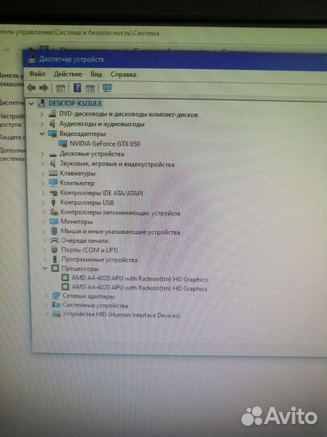Click the Back arrow toolbar icon
The width and height of the screenshot is (327, 437).
click(x=31, y=87)
